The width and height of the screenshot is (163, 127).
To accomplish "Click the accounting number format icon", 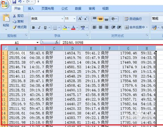I will pyautogui.click(x=155, y=28).
